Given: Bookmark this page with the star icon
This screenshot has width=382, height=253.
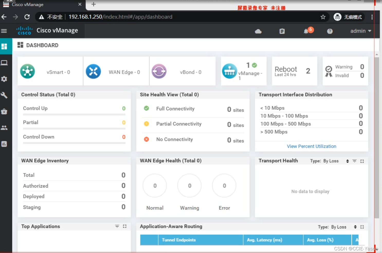Looking at the screenshot, I should (x=323, y=17).
